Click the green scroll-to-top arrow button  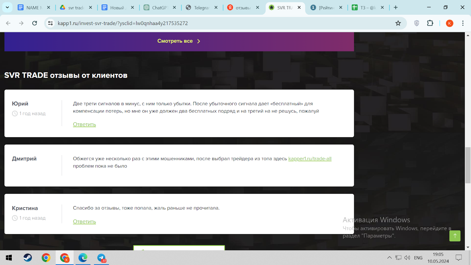pyautogui.click(x=455, y=236)
